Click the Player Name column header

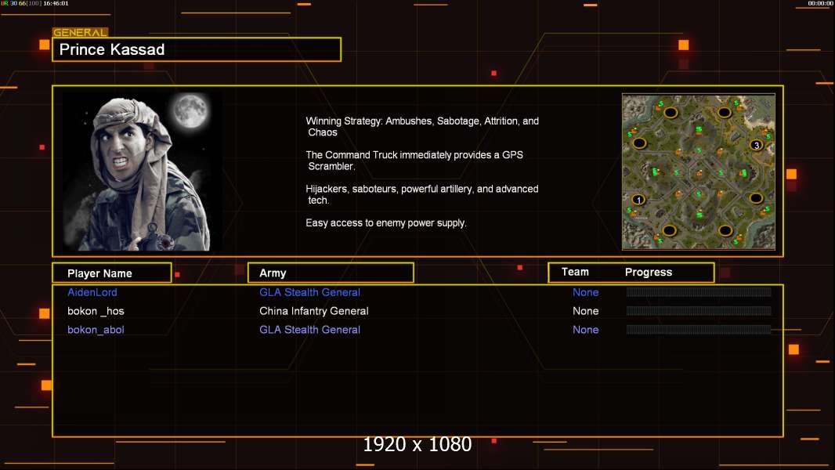point(112,273)
